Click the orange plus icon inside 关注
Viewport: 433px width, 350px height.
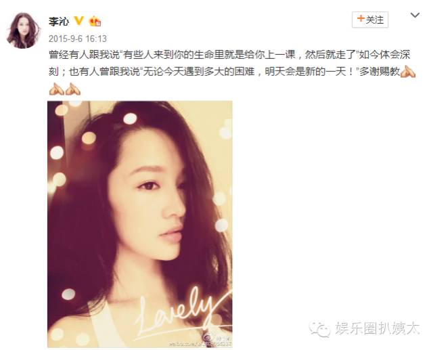click(x=361, y=19)
